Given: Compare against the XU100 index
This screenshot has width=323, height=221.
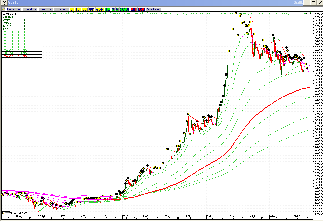Looking at the screenshot, I should point(124,9).
